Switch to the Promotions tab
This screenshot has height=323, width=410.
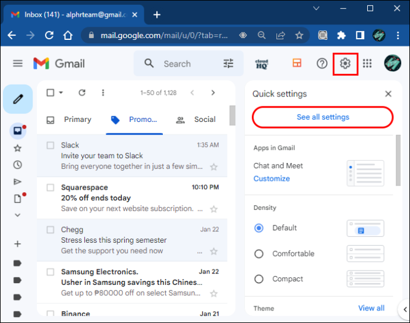pyautogui.click(x=134, y=120)
